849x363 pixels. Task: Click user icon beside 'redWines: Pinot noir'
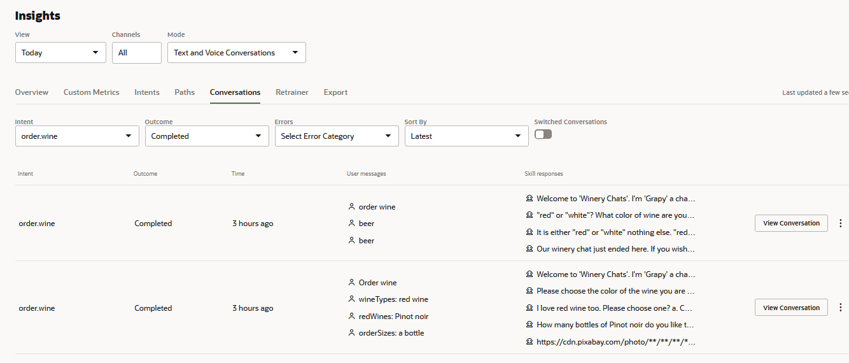click(x=351, y=317)
